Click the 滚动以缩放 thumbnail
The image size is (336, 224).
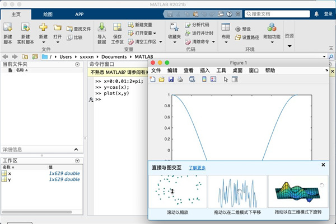point(178,192)
